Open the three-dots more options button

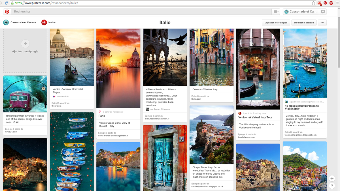(x=322, y=23)
